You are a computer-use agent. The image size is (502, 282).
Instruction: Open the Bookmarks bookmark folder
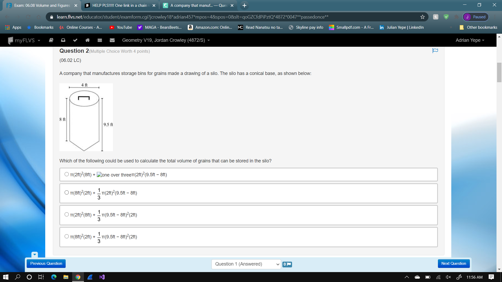40,27
